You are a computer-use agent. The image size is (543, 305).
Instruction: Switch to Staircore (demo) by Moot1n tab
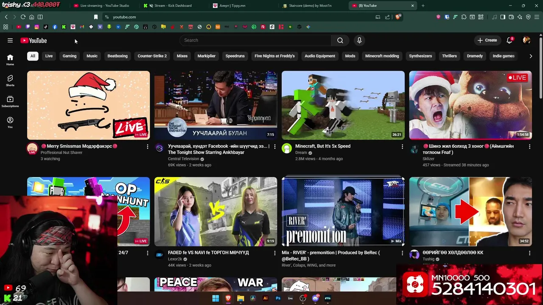[x=310, y=6]
